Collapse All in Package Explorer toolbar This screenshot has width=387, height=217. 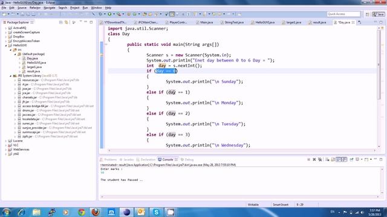point(60,22)
